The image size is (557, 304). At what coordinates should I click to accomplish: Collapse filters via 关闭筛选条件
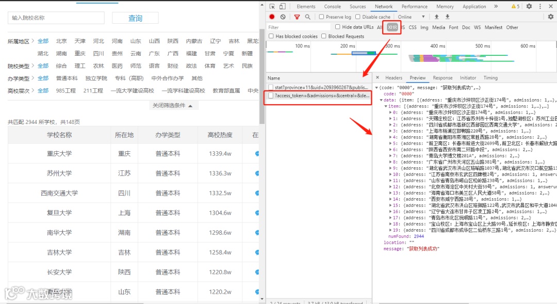click(x=173, y=106)
